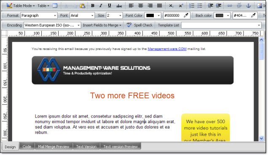
Task: Apply subscript formatting
Action: tap(171, 6)
